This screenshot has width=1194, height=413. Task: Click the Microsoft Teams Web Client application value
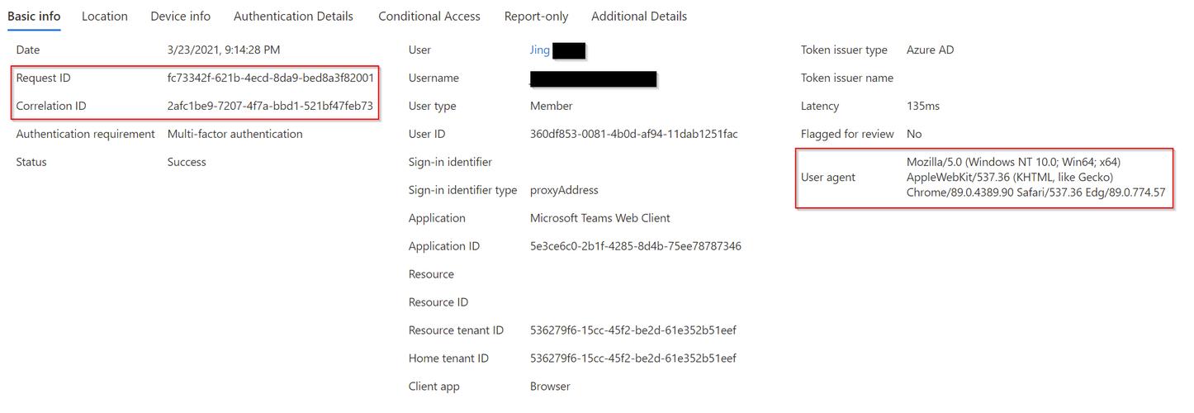coord(600,218)
